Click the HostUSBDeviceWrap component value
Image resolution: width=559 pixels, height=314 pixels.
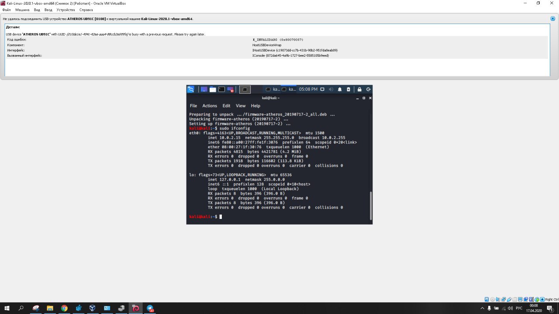pyautogui.click(x=267, y=45)
